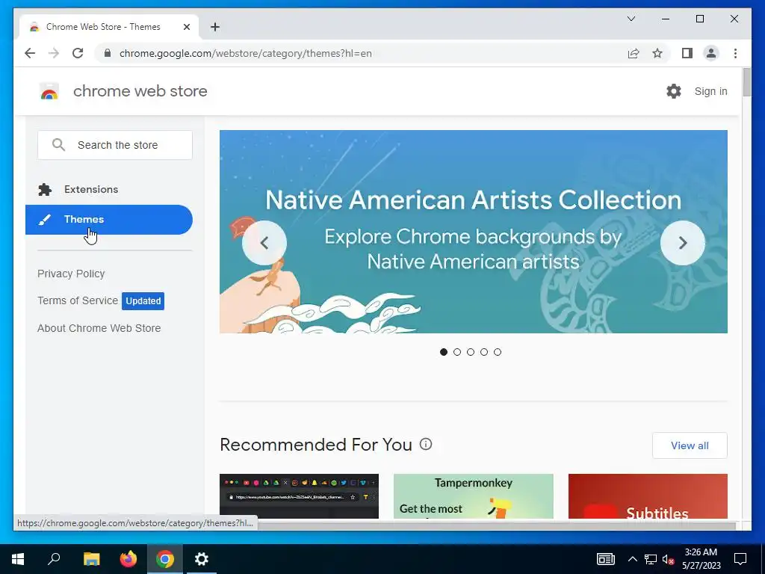Screen dimensions: 765x574
Task: Select the second carousel dot
Action: 457,352
